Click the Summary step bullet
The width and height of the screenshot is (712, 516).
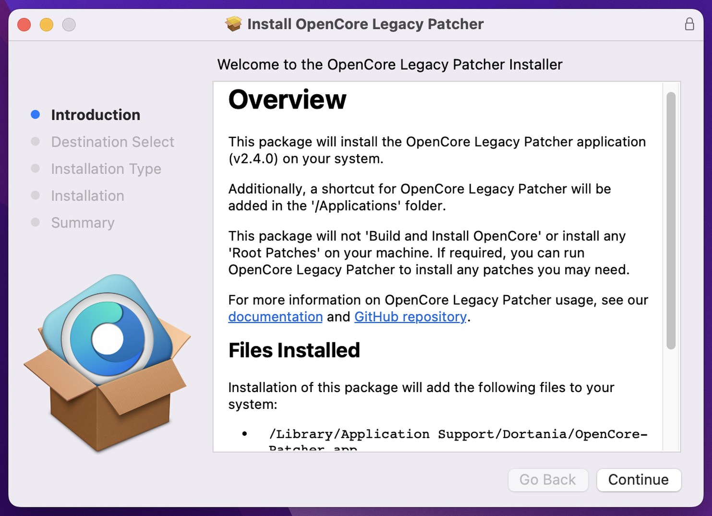35,222
